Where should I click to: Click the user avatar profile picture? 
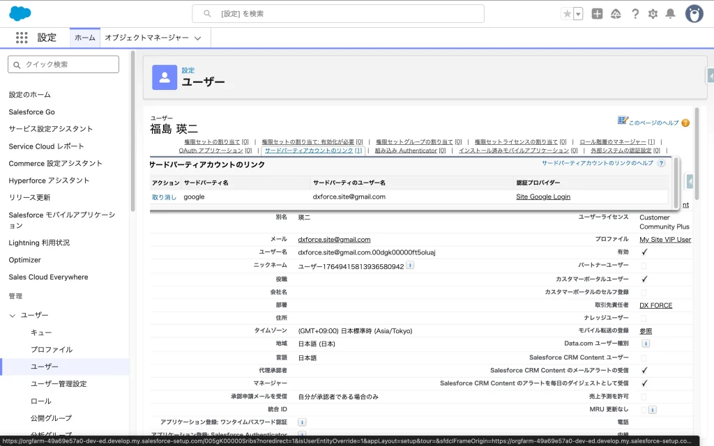[x=694, y=13]
